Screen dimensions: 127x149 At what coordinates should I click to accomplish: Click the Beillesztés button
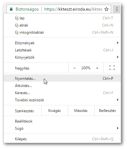tap(107, 111)
